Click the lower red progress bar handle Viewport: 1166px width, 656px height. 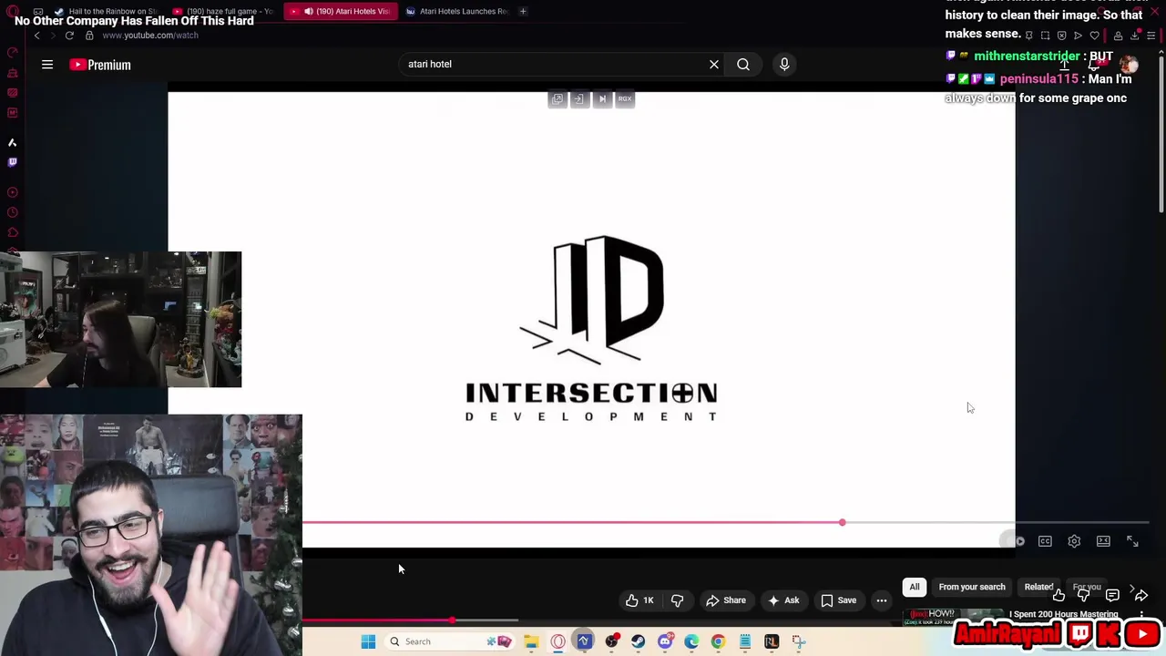pyautogui.click(x=452, y=620)
